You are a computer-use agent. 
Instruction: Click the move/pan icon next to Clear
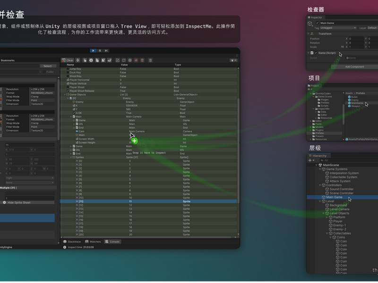click(x=78, y=60)
